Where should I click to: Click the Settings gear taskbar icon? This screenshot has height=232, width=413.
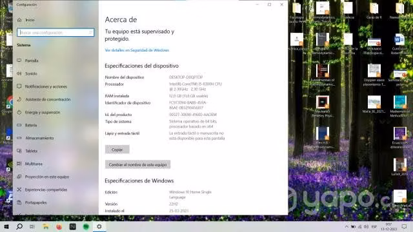pyautogui.click(x=99, y=226)
